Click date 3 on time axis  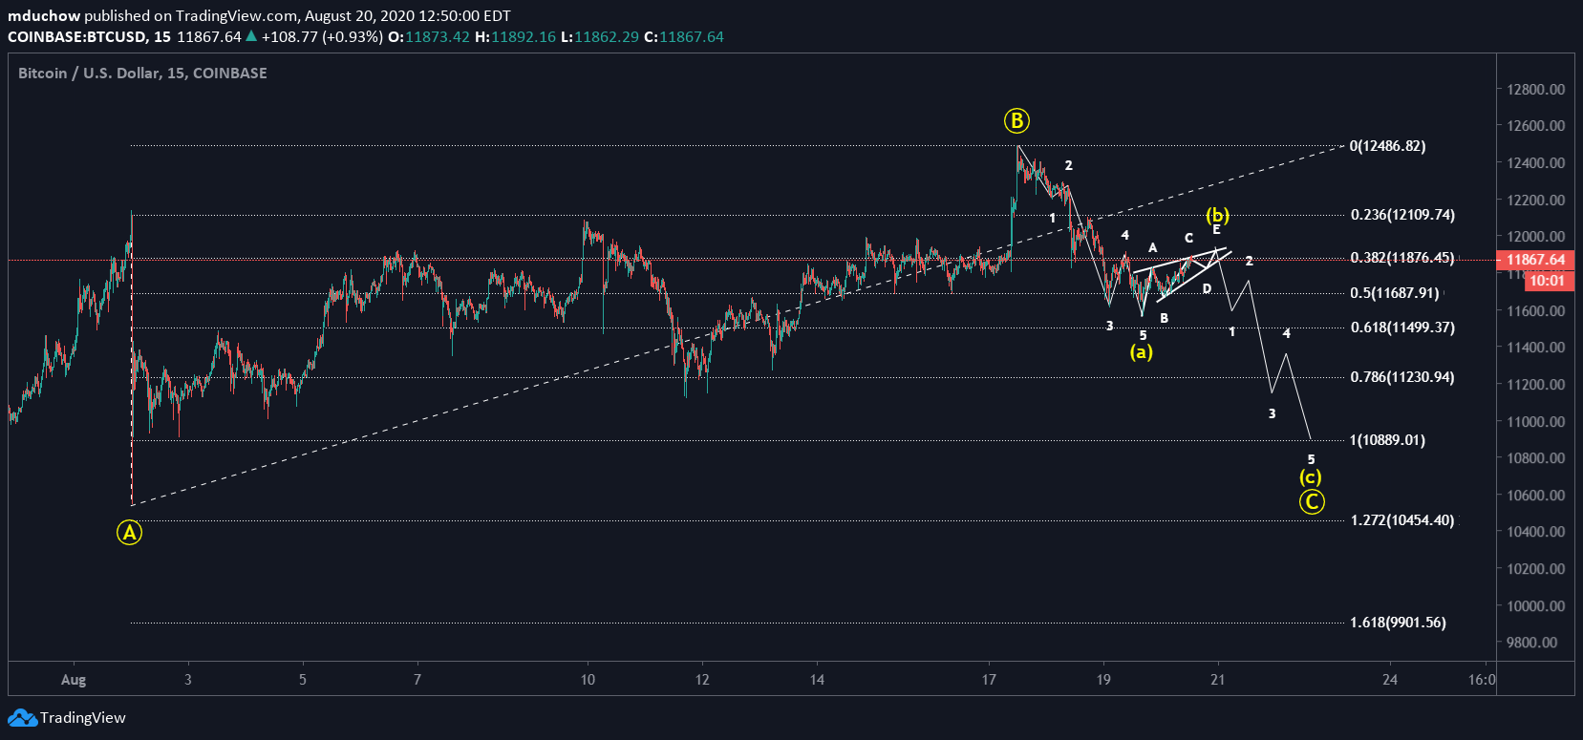pos(188,680)
